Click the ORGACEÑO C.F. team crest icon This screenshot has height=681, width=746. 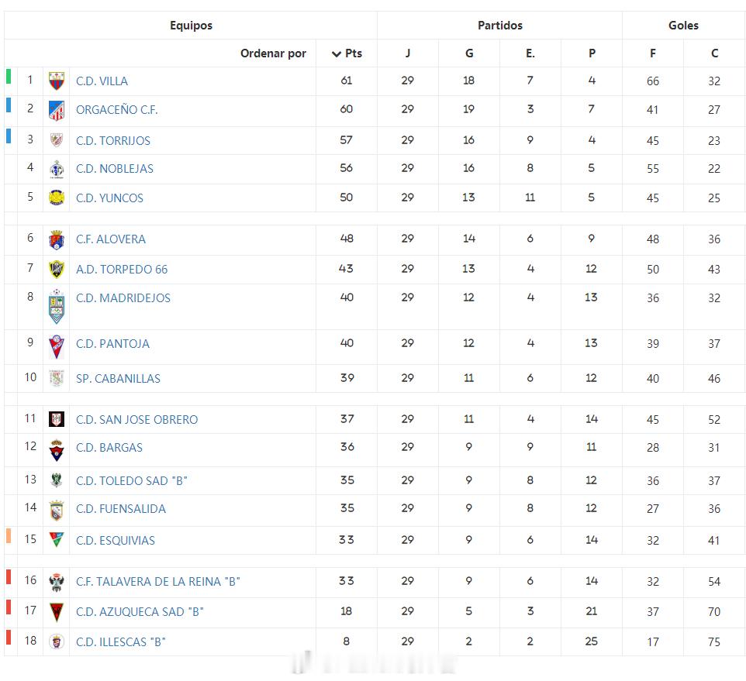point(57,110)
